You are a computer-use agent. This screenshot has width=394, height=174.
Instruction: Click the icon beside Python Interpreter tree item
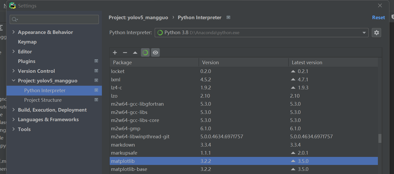pos(96,90)
